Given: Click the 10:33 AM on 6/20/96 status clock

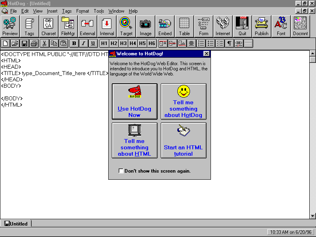Looking at the screenshot, I should coord(291,232).
